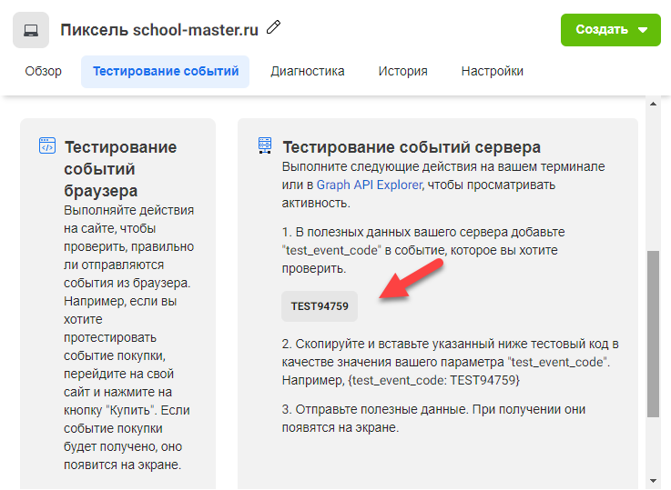Click the server events icon
The height and width of the screenshot is (490, 671).
point(265,145)
